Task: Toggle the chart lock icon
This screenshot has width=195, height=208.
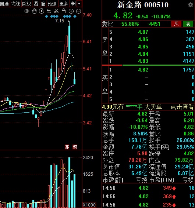Action: (64, 11)
